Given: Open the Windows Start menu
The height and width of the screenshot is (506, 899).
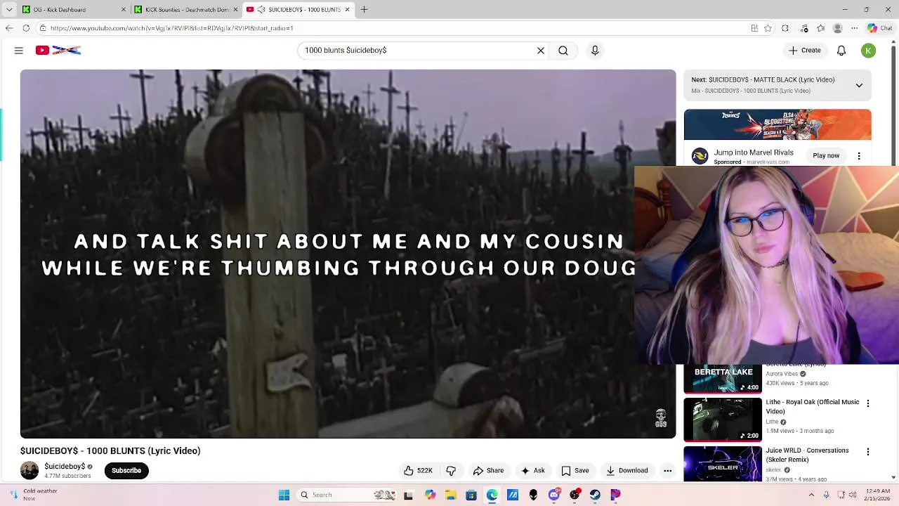Looking at the screenshot, I should pyautogui.click(x=284, y=495).
